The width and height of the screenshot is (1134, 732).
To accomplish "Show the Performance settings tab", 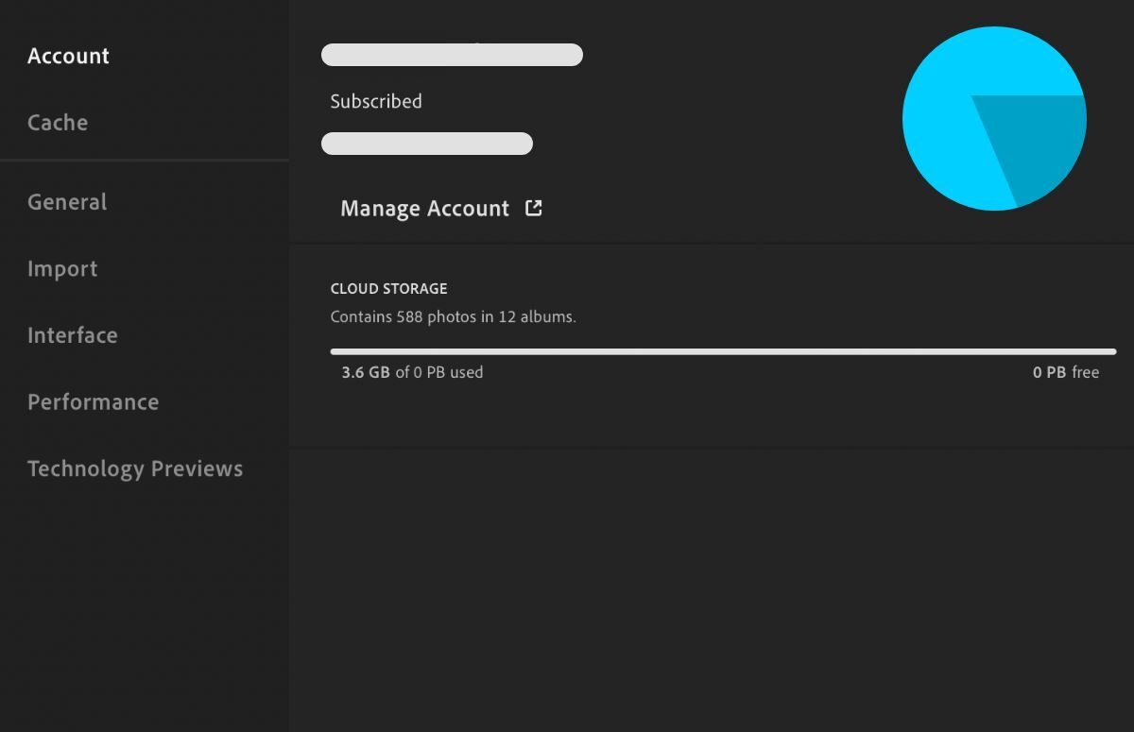I will [x=93, y=402].
